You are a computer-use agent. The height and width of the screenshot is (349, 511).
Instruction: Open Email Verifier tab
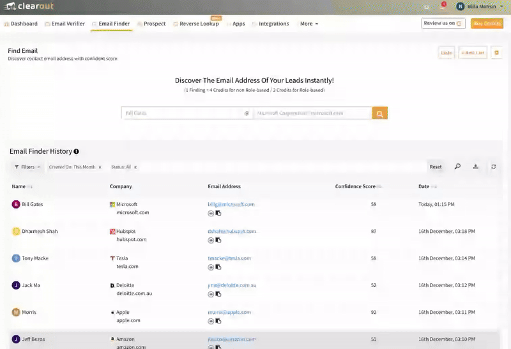coord(65,24)
